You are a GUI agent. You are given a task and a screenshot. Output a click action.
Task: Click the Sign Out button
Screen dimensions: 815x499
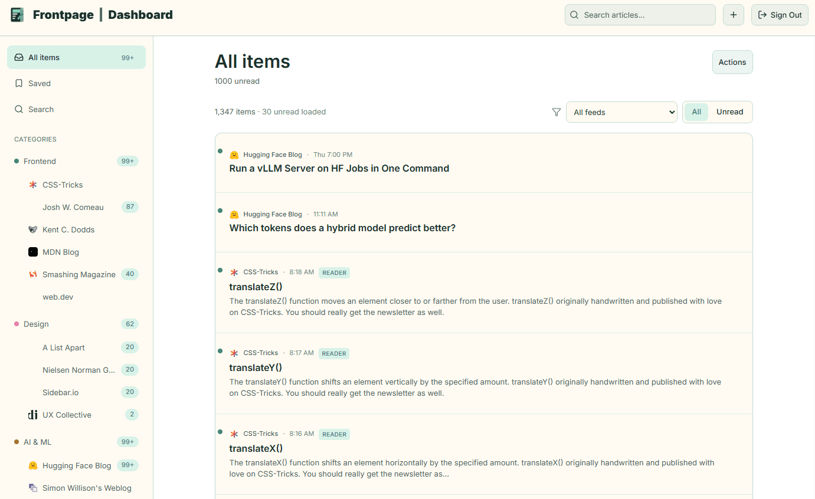[x=780, y=15]
